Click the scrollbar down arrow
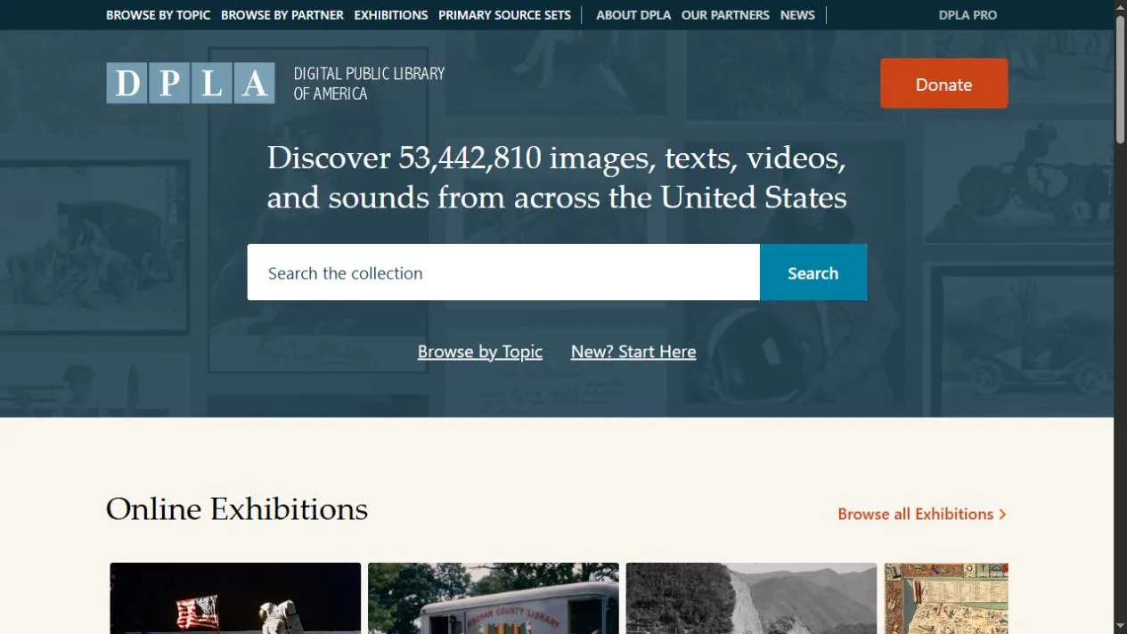This screenshot has height=634, width=1127. click(1120, 627)
